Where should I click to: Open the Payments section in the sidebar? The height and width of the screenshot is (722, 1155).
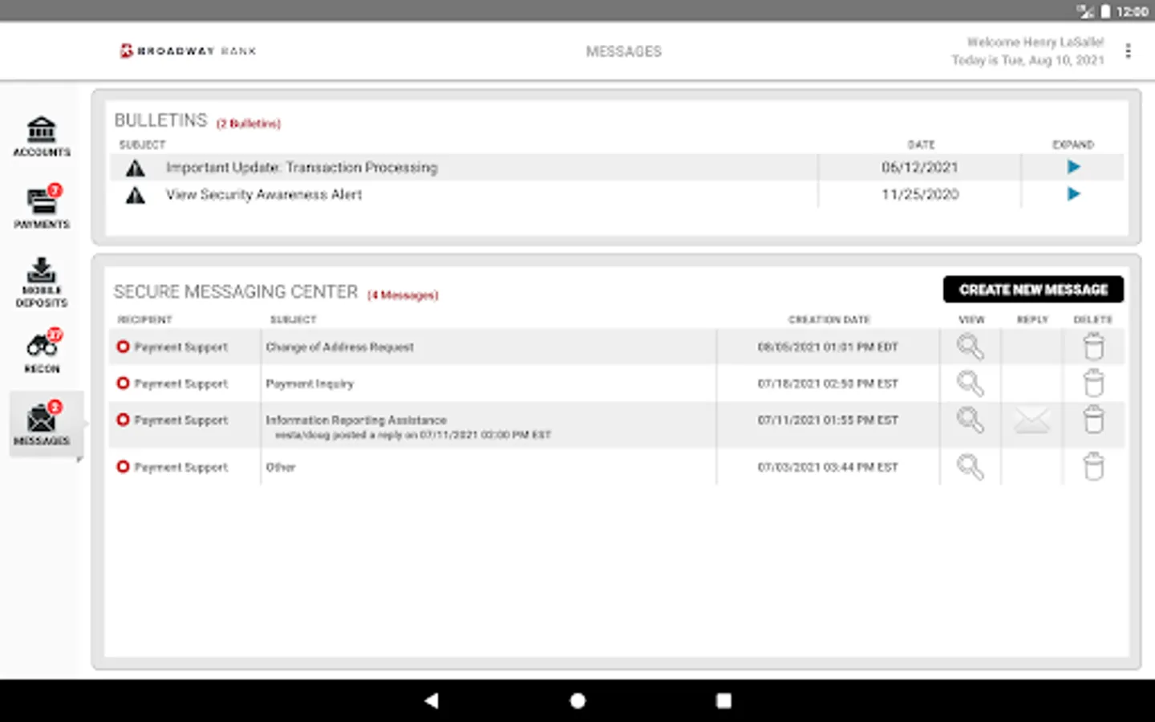[x=42, y=207]
